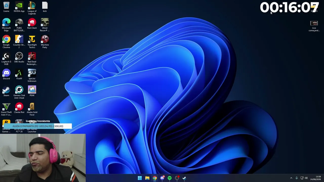Select the Google Chrome desktop shortcut
Screen dimensions: 324x182
point(6,42)
